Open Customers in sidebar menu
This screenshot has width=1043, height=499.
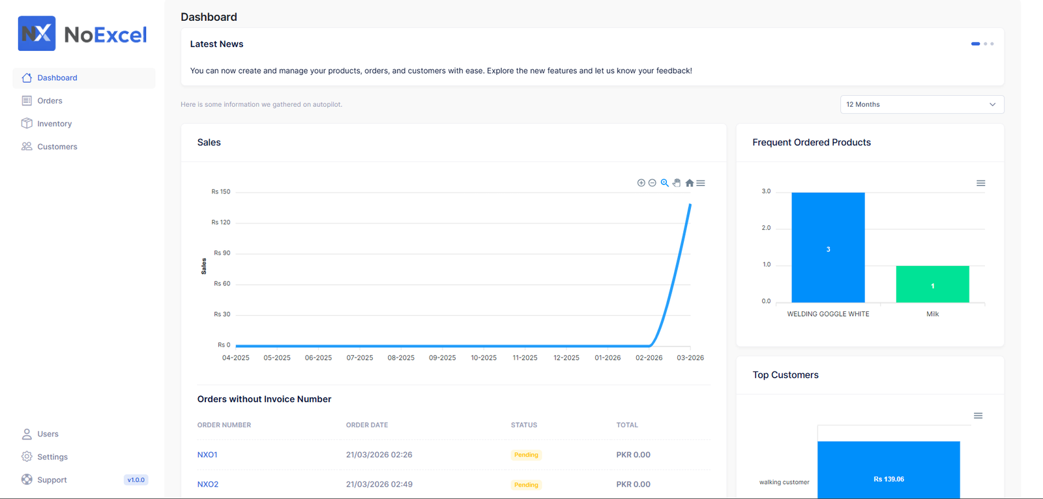pos(84,147)
